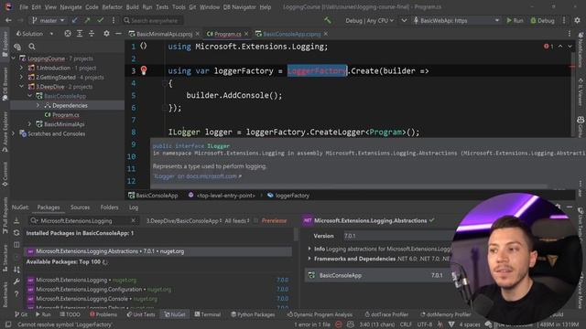Open 'ILogger' on docs.microsoft.com link
586x329 pixels.
[x=198, y=176]
